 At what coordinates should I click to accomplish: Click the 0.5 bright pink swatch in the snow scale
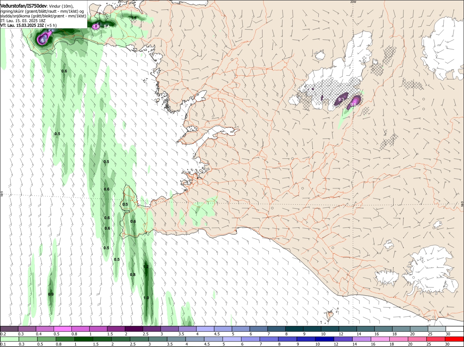click(x=63, y=329)
